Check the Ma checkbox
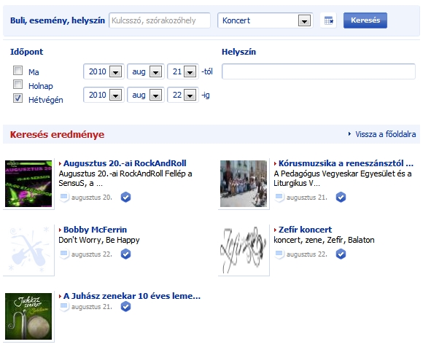The width and height of the screenshot is (423, 347). [x=18, y=71]
